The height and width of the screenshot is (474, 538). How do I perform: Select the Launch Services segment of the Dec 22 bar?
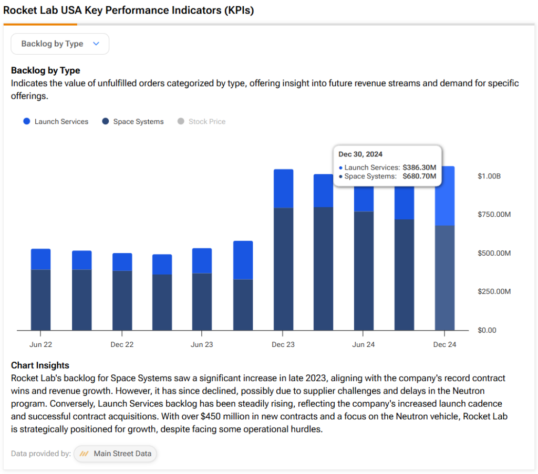point(122,262)
